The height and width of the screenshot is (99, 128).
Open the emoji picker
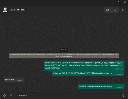click(4, 95)
